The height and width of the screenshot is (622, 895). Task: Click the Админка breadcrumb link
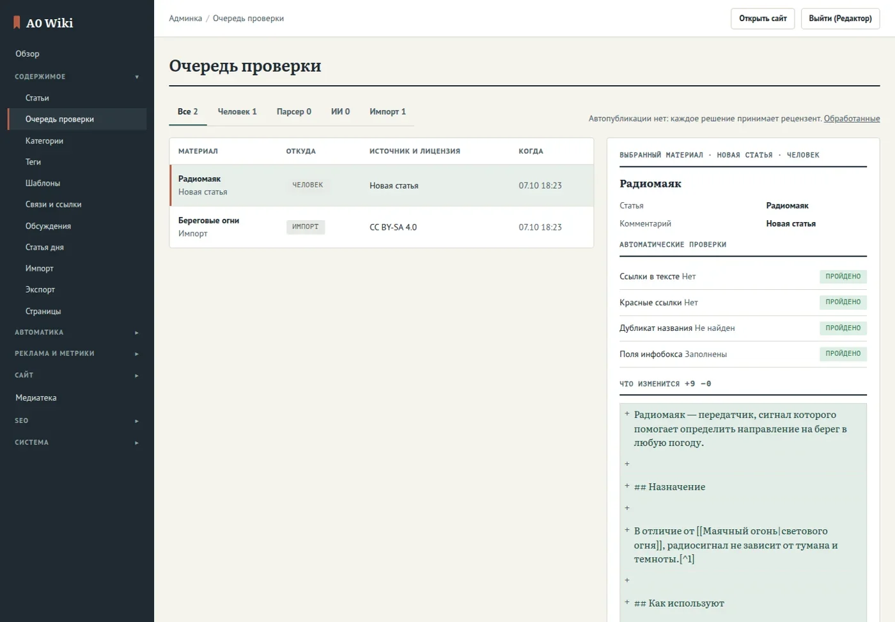point(185,19)
